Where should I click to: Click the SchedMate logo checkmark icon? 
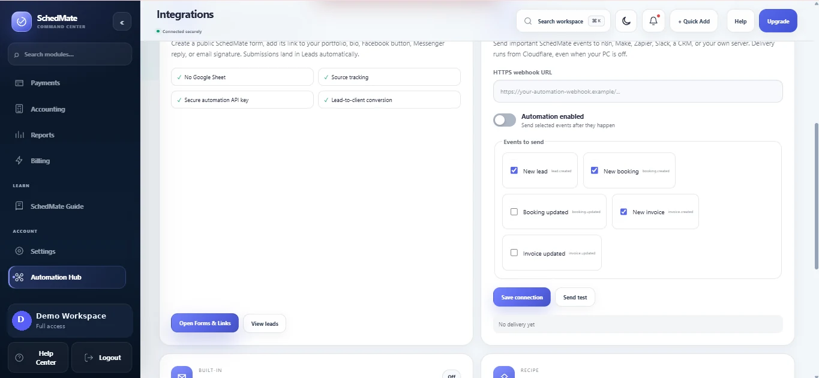click(22, 22)
